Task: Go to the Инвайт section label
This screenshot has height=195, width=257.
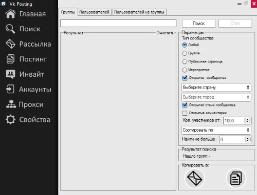Action: 32,74
